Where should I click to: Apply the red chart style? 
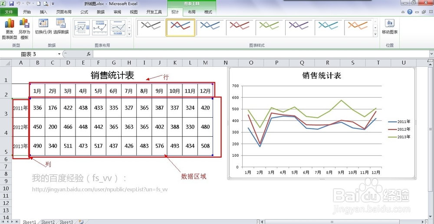[240, 28]
